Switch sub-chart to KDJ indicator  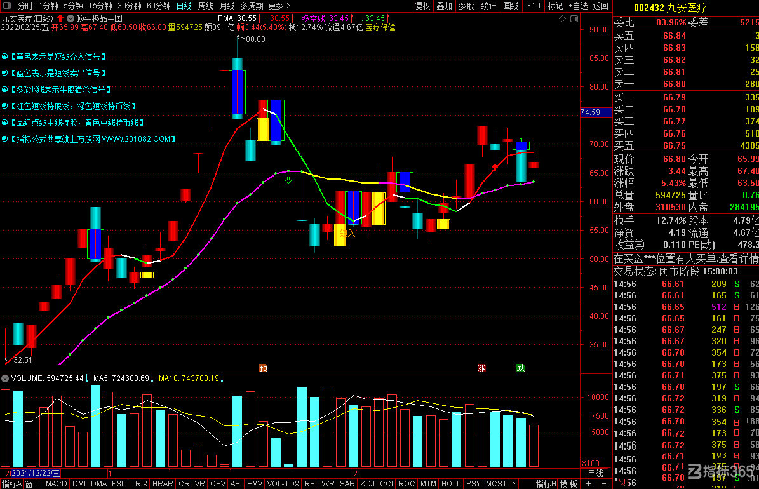click(x=367, y=484)
